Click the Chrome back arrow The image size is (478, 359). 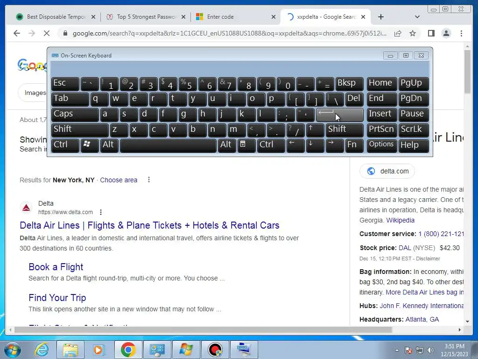coord(17,33)
